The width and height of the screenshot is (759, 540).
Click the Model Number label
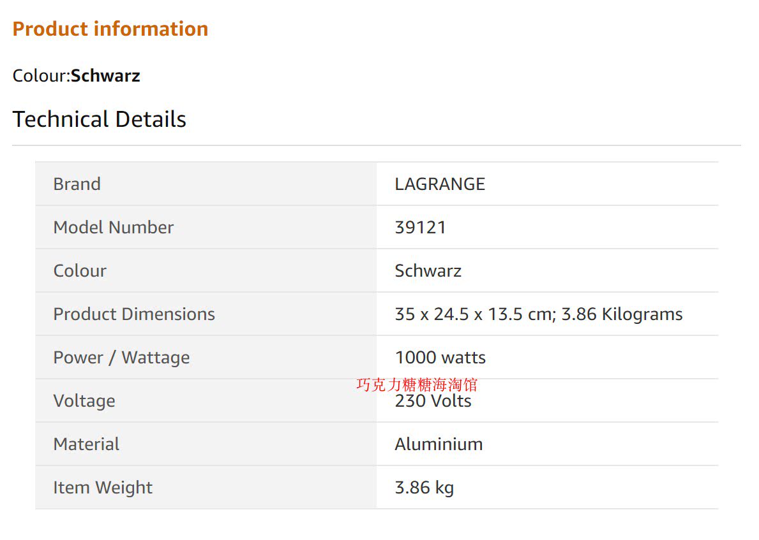tap(113, 227)
